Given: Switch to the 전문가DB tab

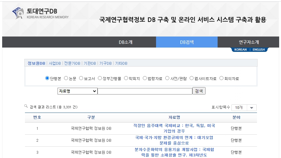Looking at the screenshot, I should [x=72, y=63].
